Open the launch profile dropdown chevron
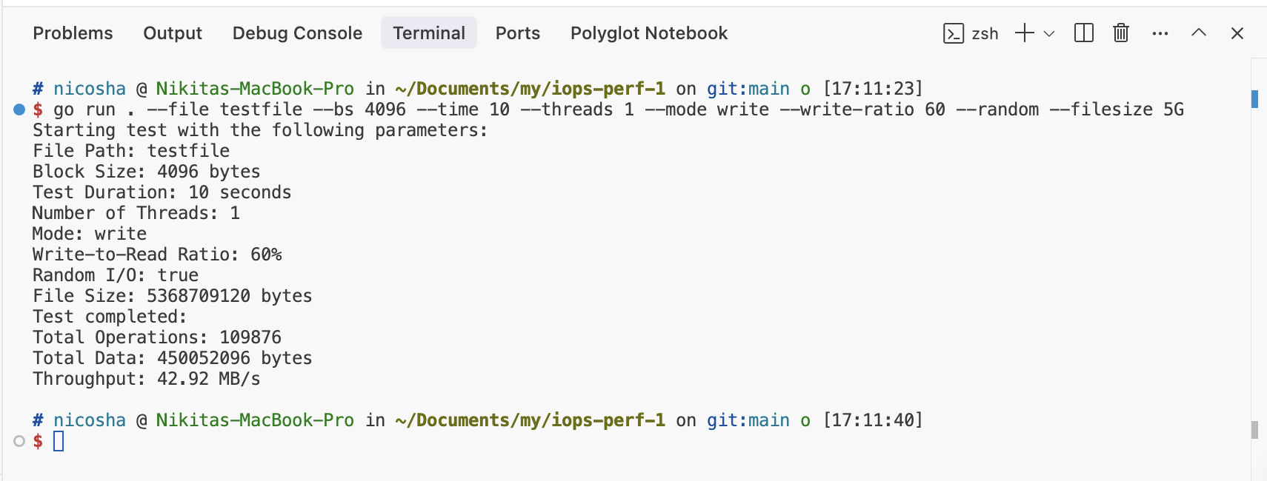The image size is (1267, 481). coord(1048,34)
